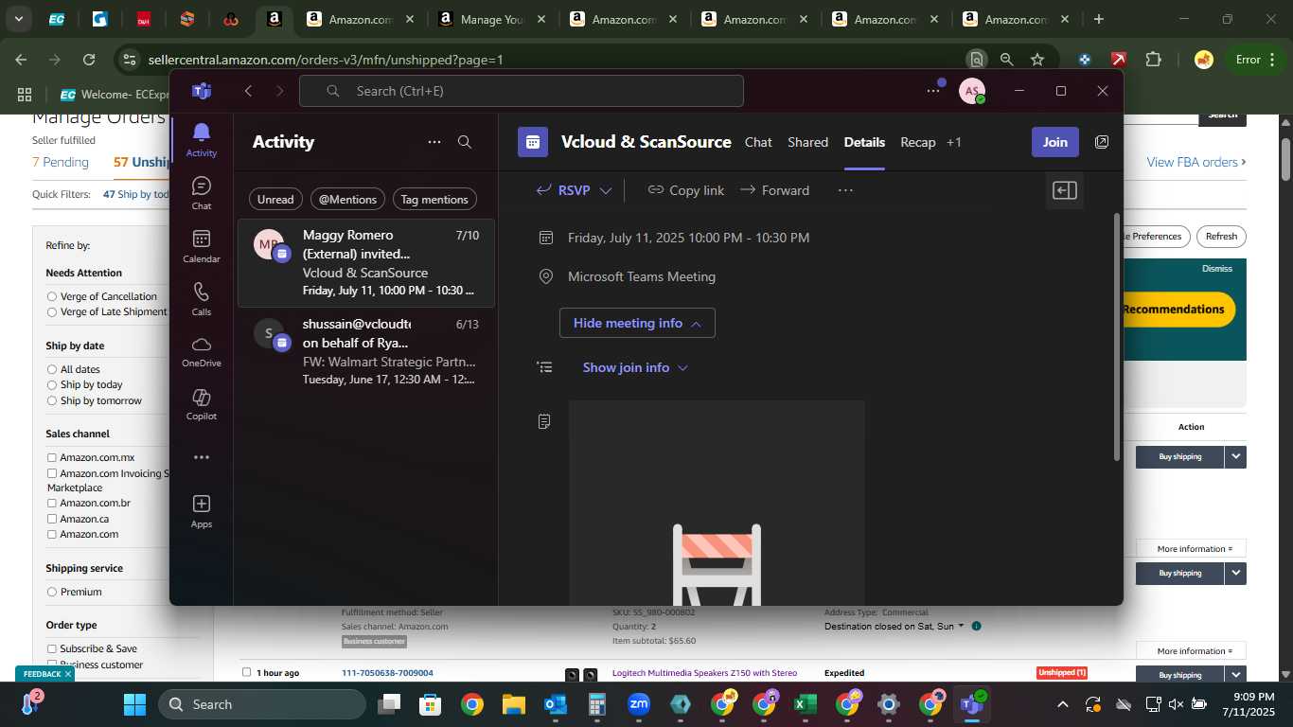Image resolution: width=1293 pixels, height=727 pixels.
Task: Open File Explorer from the taskbar
Action: click(514, 704)
